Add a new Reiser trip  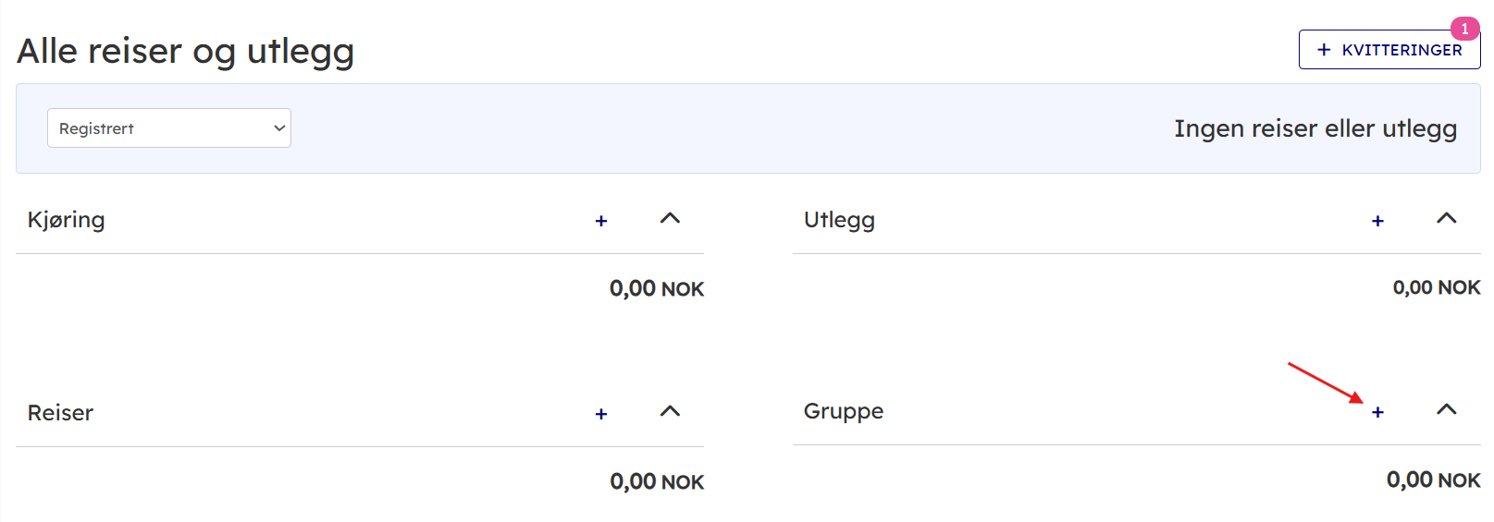[x=601, y=414]
